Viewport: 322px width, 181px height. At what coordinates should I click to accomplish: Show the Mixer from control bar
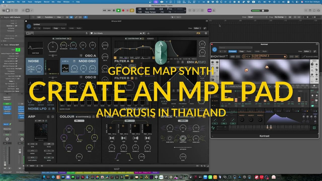[27, 10]
